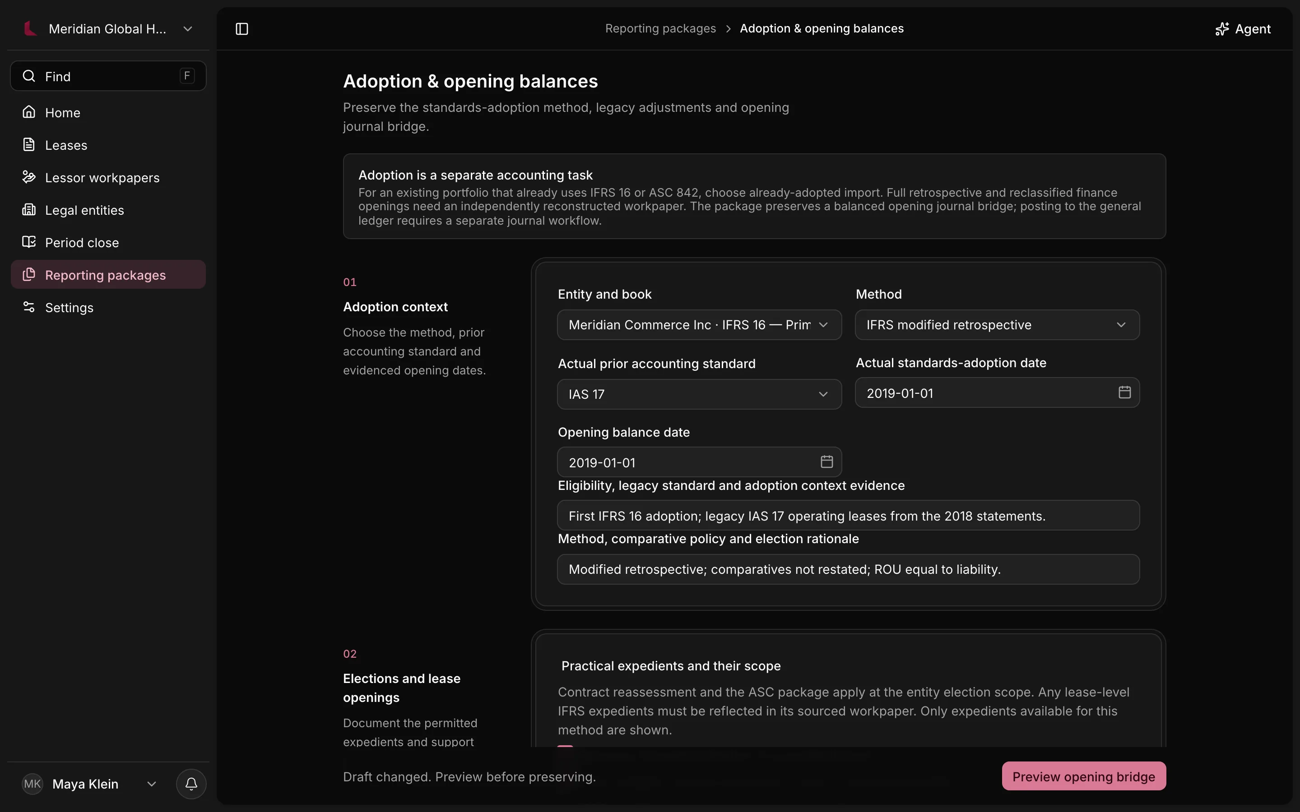Click the Home house icon

click(29, 112)
